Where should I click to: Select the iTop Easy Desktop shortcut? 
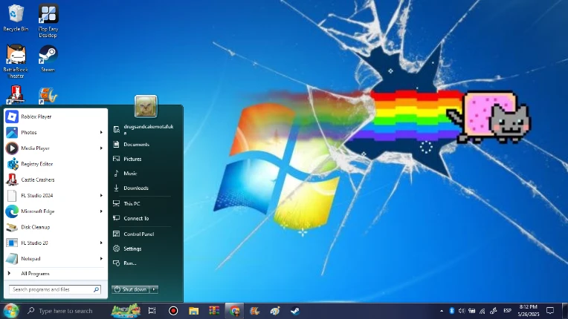[48, 21]
